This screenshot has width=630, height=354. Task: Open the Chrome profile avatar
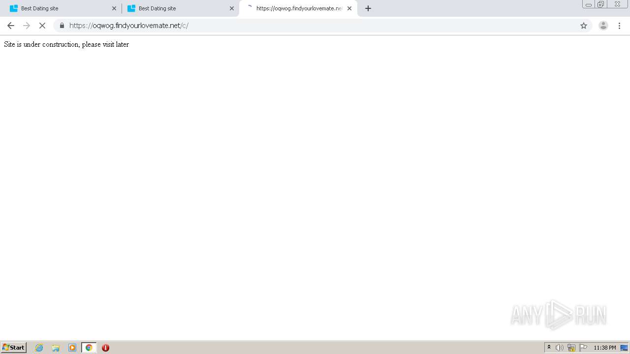click(x=603, y=26)
